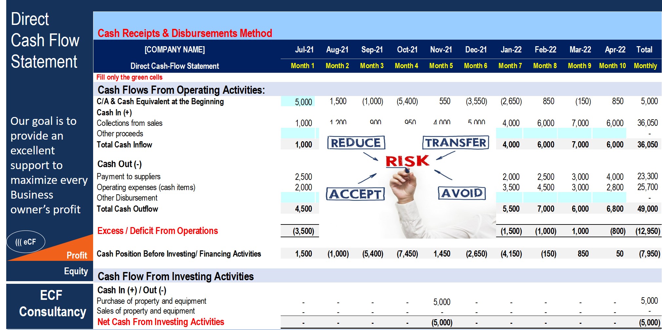Click the Month 1 subheader
The height and width of the screenshot is (330, 662).
click(303, 66)
